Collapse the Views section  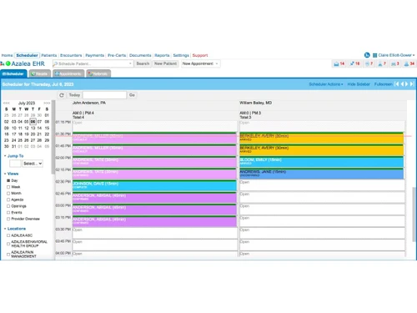(5, 174)
